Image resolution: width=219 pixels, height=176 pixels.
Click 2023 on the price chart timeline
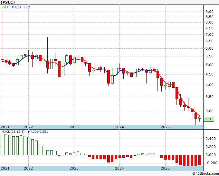point(74,127)
